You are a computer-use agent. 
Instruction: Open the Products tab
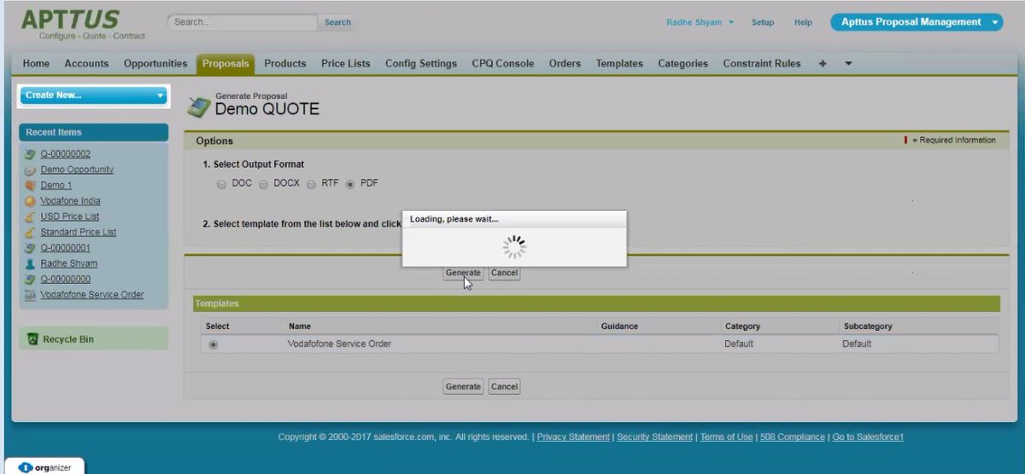(x=285, y=63)
